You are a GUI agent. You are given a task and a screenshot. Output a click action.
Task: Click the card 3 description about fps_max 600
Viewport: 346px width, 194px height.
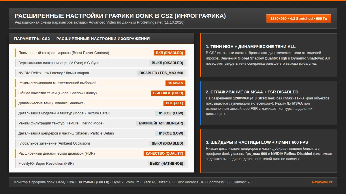269,154
